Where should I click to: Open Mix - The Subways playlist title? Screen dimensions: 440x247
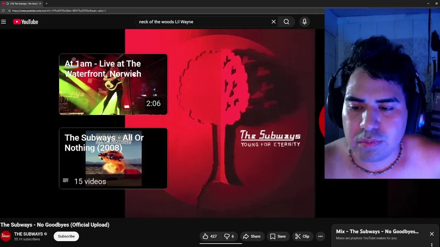click(x=377, y=232)
